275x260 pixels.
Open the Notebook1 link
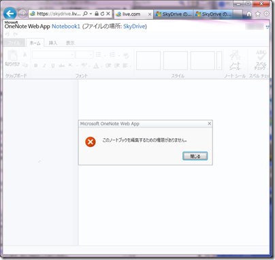[x=66, y=27]
